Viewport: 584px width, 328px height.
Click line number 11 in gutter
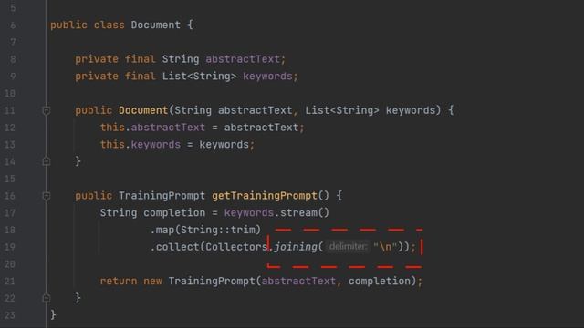10,110
